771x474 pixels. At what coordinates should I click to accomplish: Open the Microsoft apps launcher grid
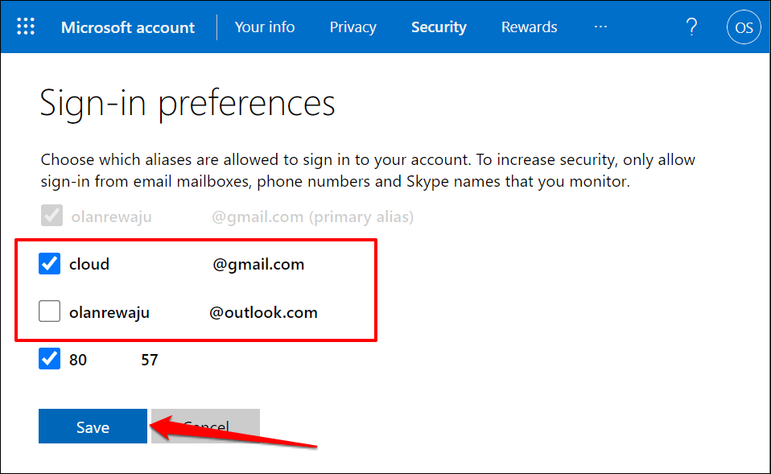(26, 27)
